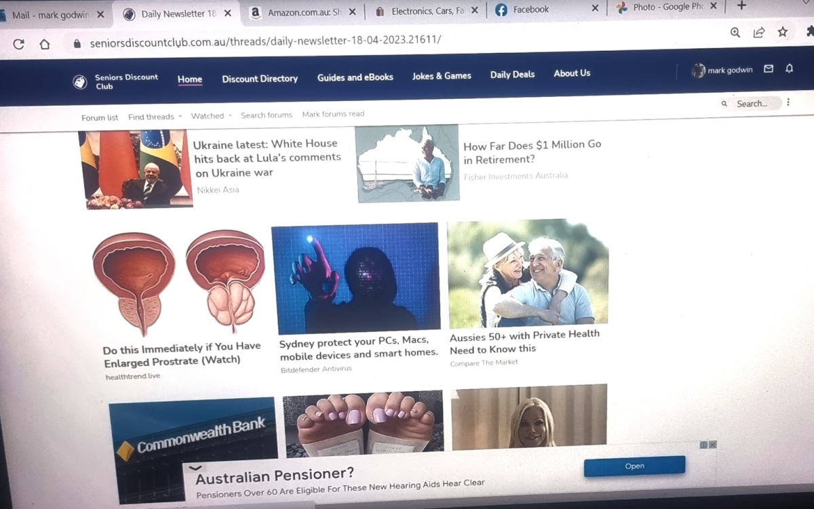
Task: Open the Discount Directory menu item
Action: [x=260, y=79]
